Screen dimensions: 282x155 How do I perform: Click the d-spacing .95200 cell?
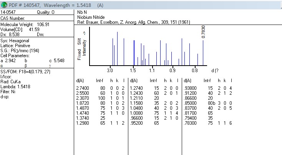(x=136, y=123)
